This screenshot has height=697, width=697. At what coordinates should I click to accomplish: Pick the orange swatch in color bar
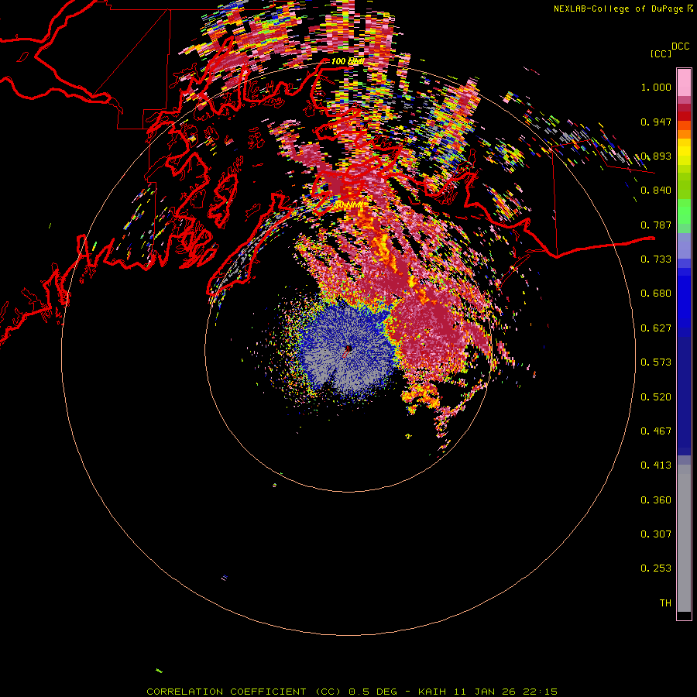(x=684, y=134)
